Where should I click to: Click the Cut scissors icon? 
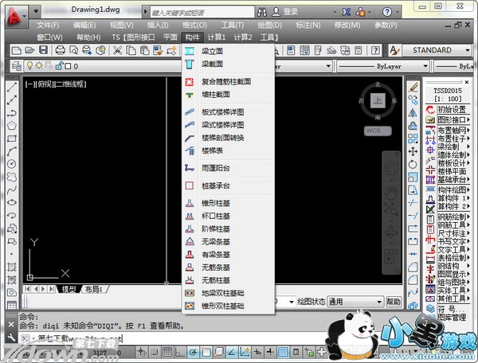coord(116,51)
